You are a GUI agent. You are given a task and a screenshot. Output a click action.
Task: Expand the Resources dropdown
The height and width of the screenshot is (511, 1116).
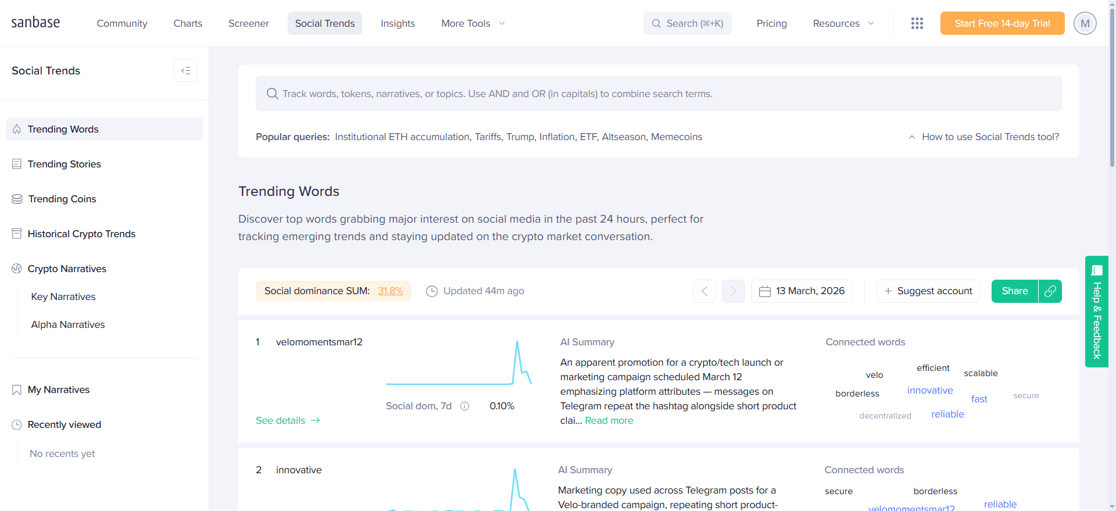843,23
